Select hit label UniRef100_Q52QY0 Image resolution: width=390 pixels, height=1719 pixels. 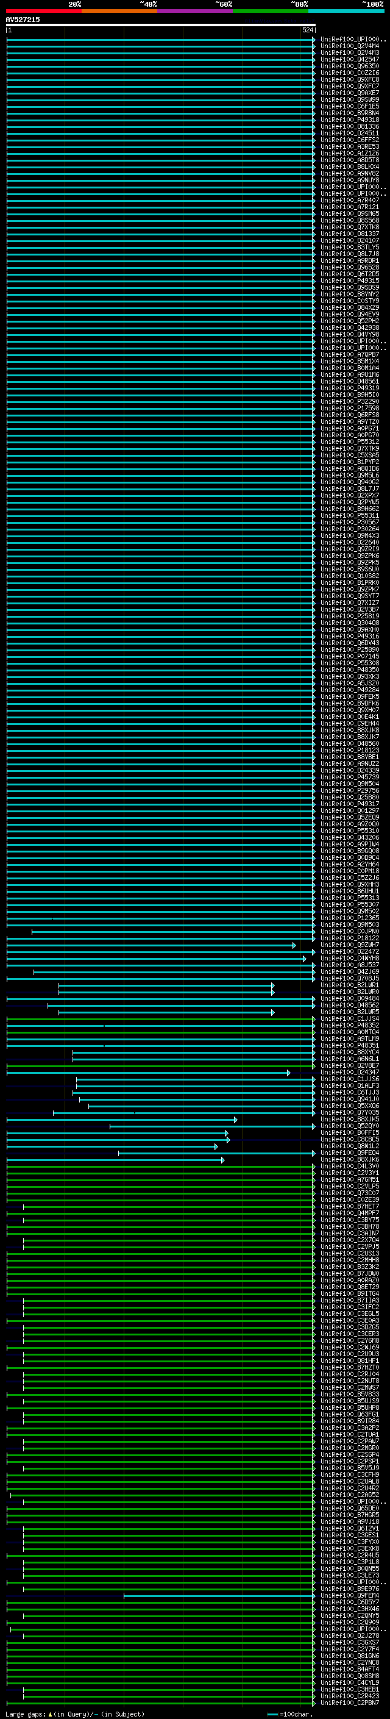pyautogui.click(x=350, y=1126)
